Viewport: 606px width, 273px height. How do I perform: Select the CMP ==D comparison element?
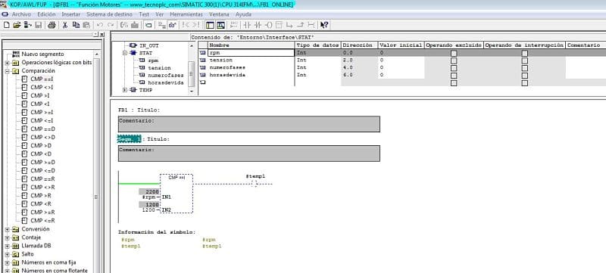click(42, 129)
